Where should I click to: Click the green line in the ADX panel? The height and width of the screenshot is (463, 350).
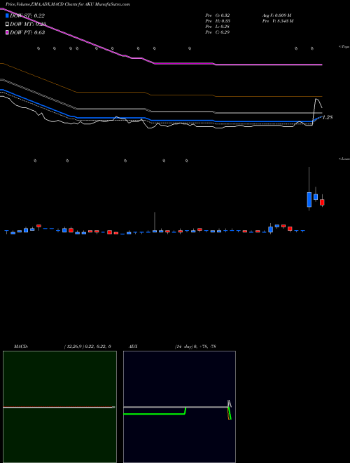pyautogui.click(x=153, y=414)
